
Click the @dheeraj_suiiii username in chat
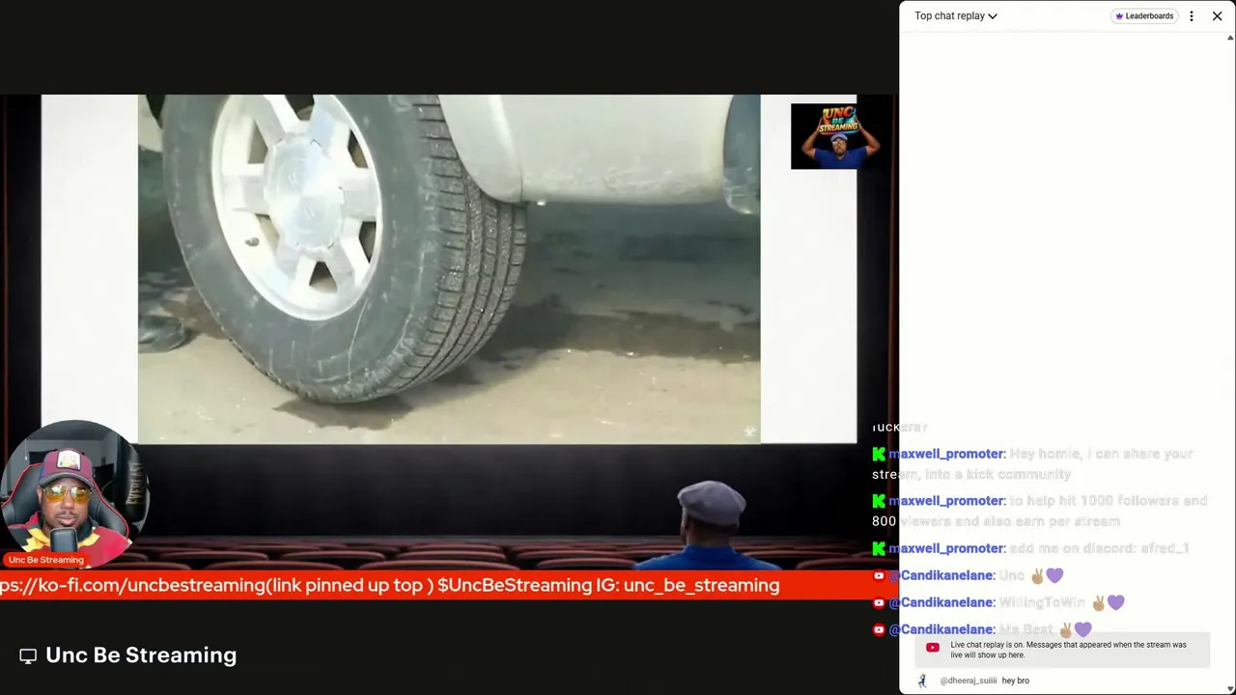point(968,681)
